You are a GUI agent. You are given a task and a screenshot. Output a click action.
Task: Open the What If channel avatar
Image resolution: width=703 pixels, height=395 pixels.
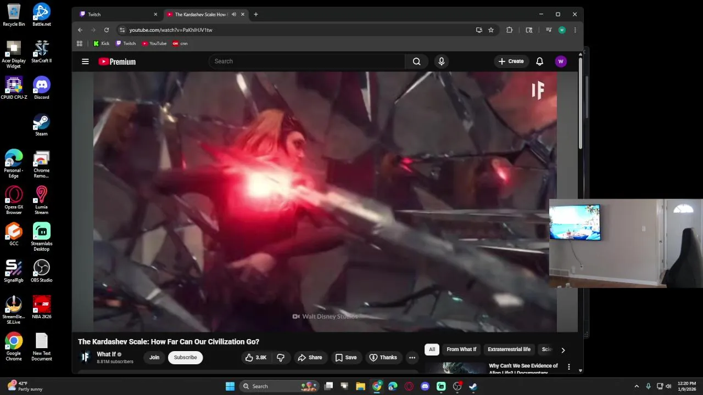point(85,357)
